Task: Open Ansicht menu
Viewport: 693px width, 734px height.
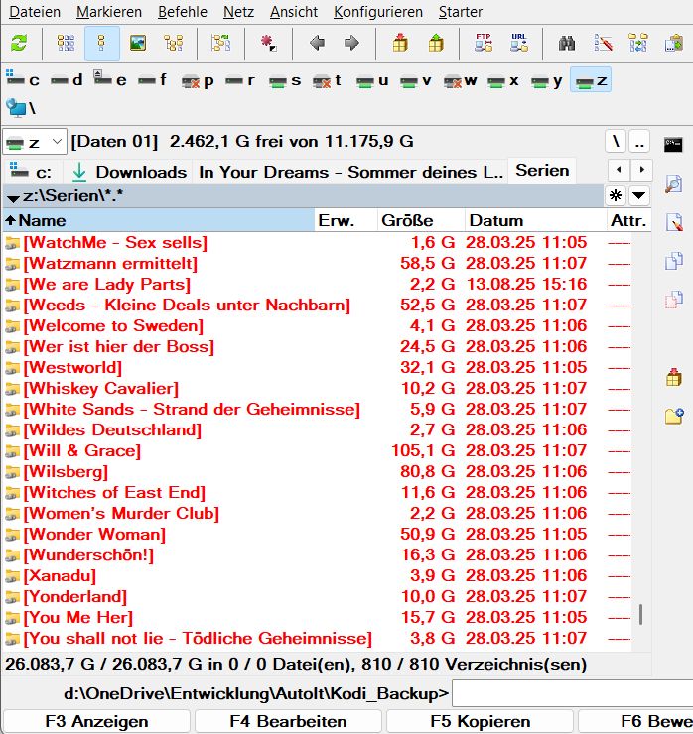Action: click(294, 12)
